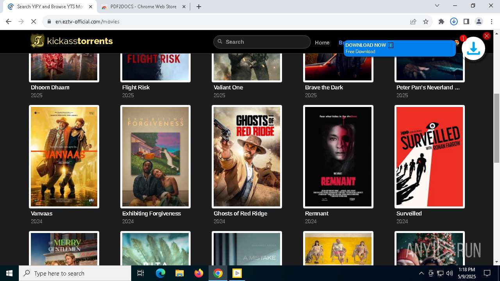Open the A Mistake movie poster
The width and height of the screenshot is (500, 281).
click(x=247, y=249)
